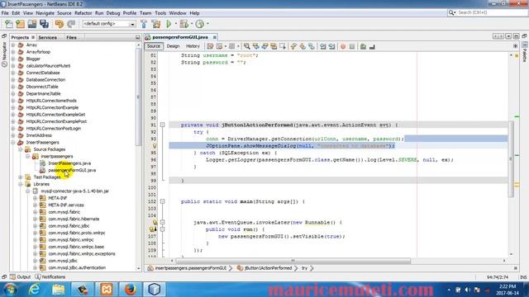Open the Notifications status icon
Screen dimensions: 529x297
click(38, 277)
